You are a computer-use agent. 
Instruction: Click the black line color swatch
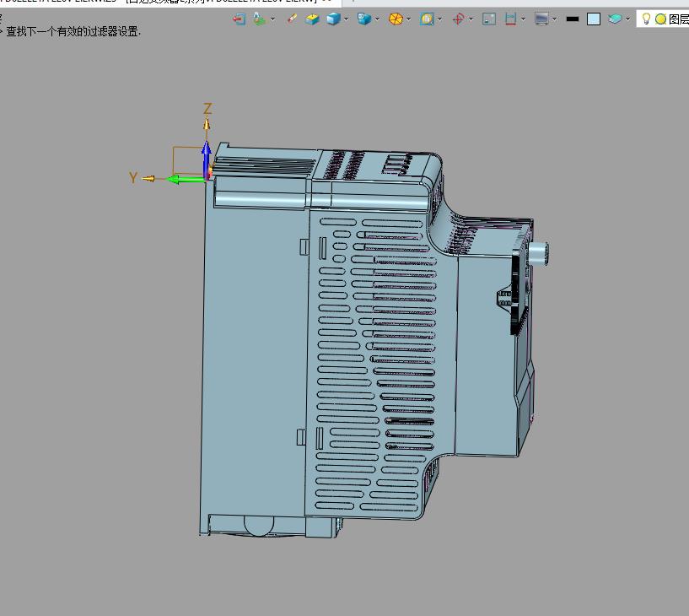point(573,19)
